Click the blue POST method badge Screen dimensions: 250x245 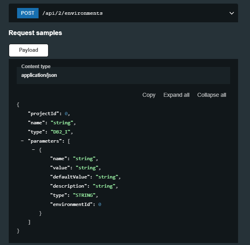[27, 13]
